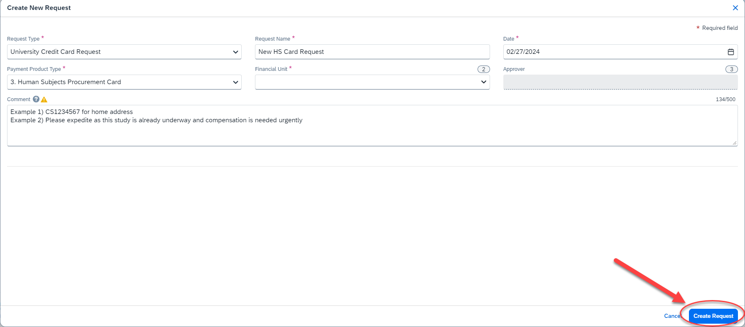Click the "Create New Request" title

[39, 8]
